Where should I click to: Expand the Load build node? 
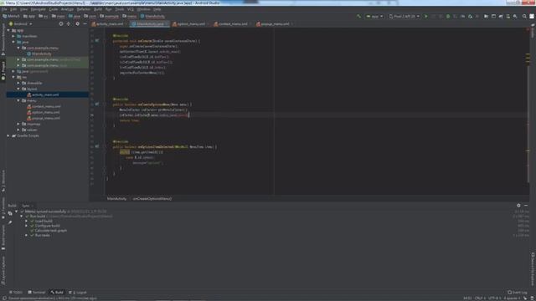point(26,221)
